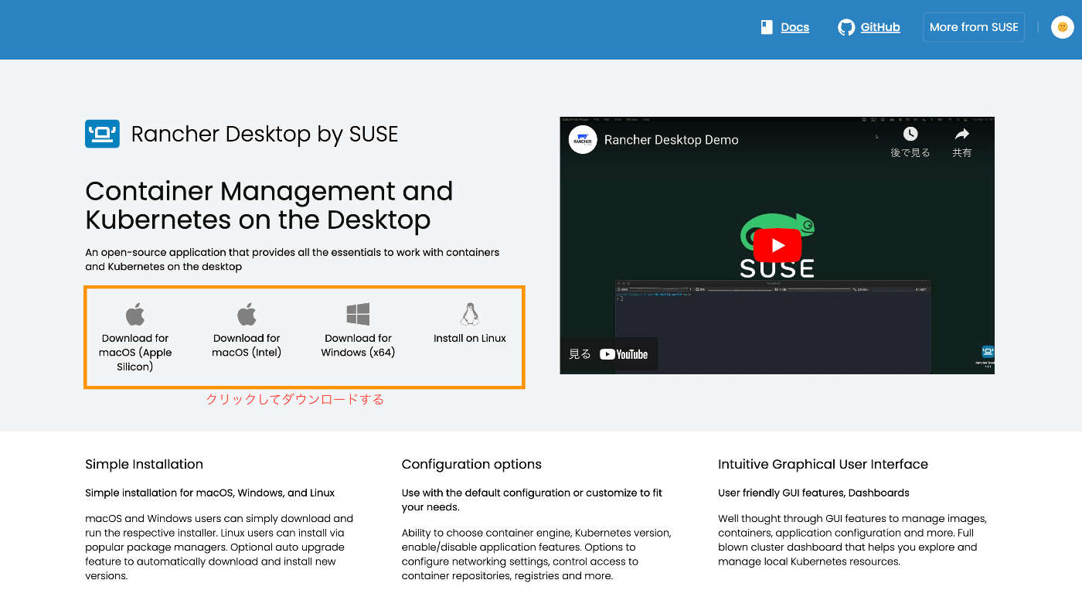Open the GitHub link
This screenshot has height=614, width=1082.
(x=880, y=27)
